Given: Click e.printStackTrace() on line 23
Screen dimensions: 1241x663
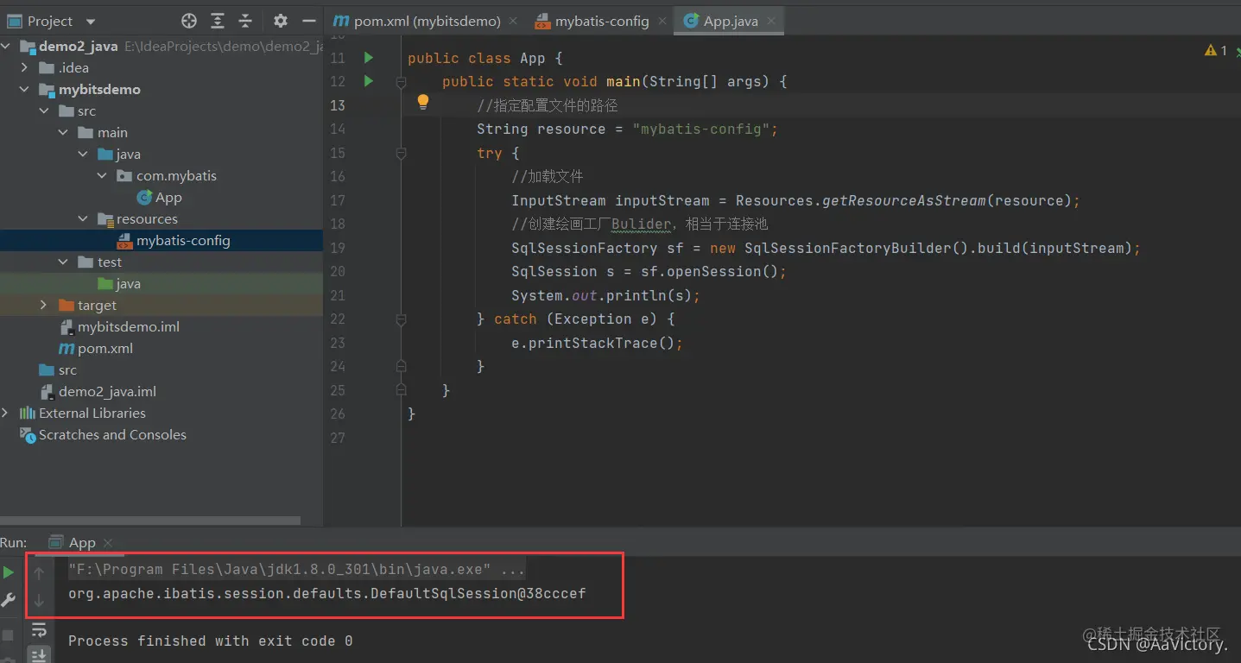Looking at the screenshot, I should coord(592,343).
